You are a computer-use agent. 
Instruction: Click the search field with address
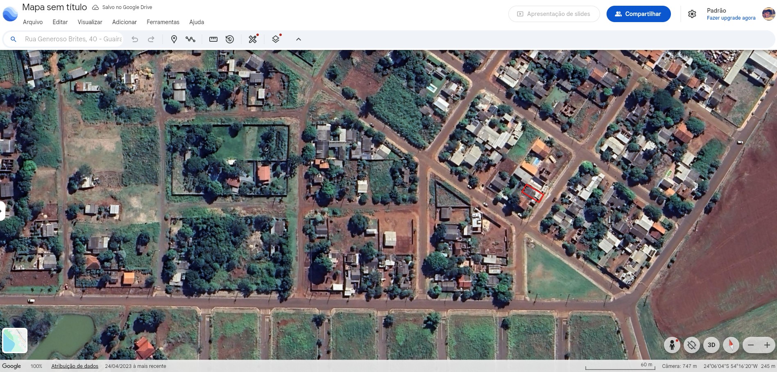(x=73, y=39)
